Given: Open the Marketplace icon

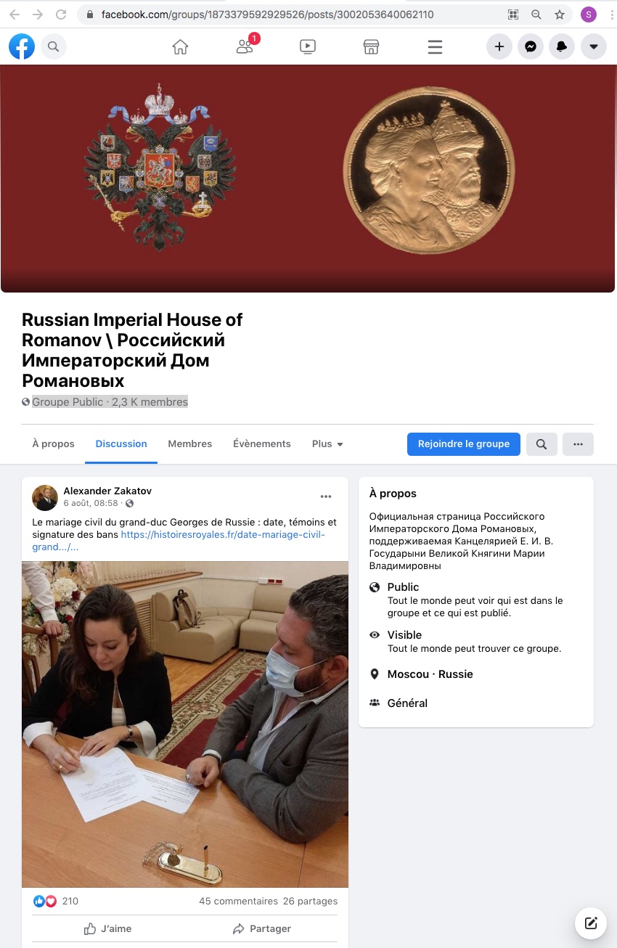Looking at the screenshot, I should [x=371, y=47].
